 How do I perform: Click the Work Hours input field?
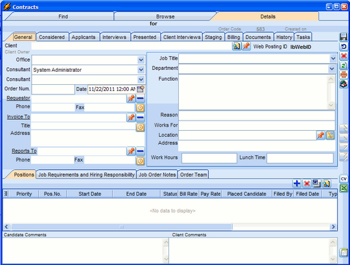pyautogui.click(x=209, y=158)
